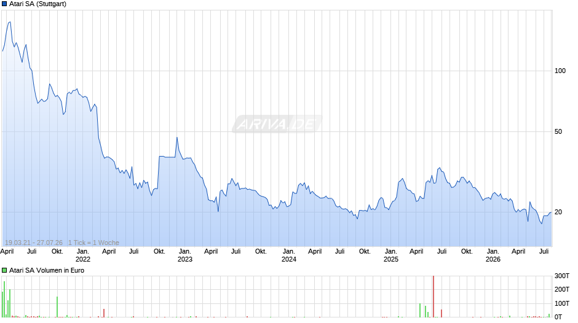
Task: Select the 'Atari SA (Stuttgart)' chart title
Action: point(38,4)
